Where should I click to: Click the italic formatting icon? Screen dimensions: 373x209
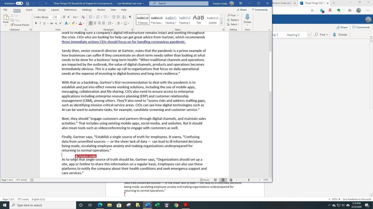pyautogui.click(x=40, y=23)
